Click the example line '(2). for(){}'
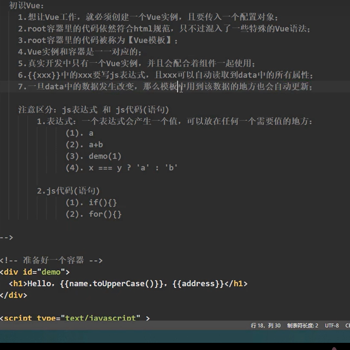Image resolution: width=350 pixels, height=350 pixels. click(x=94, y=214)
